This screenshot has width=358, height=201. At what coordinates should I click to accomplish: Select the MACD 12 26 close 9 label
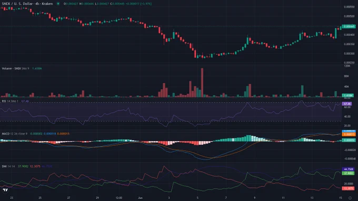(14, 134)
